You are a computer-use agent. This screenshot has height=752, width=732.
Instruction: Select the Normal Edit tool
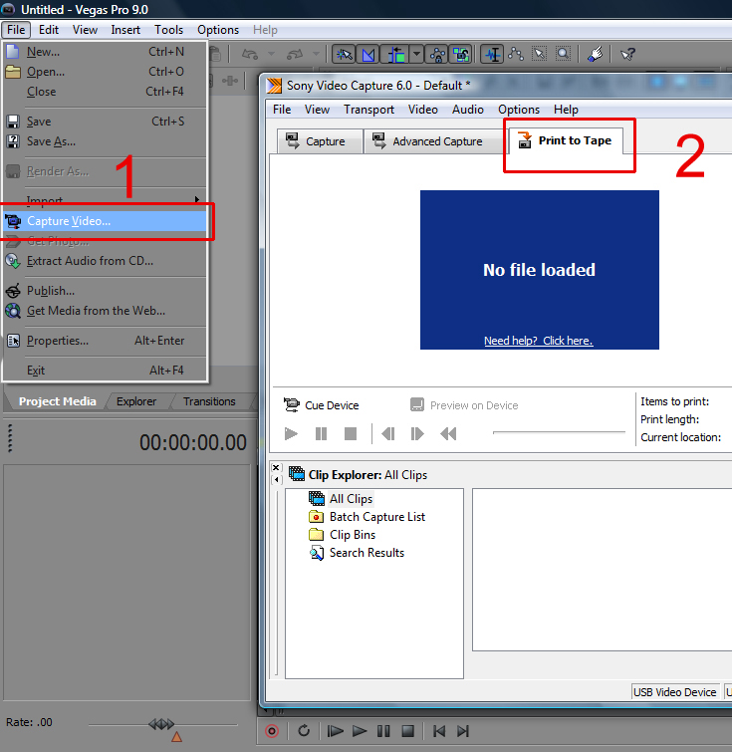coord(493,54)
